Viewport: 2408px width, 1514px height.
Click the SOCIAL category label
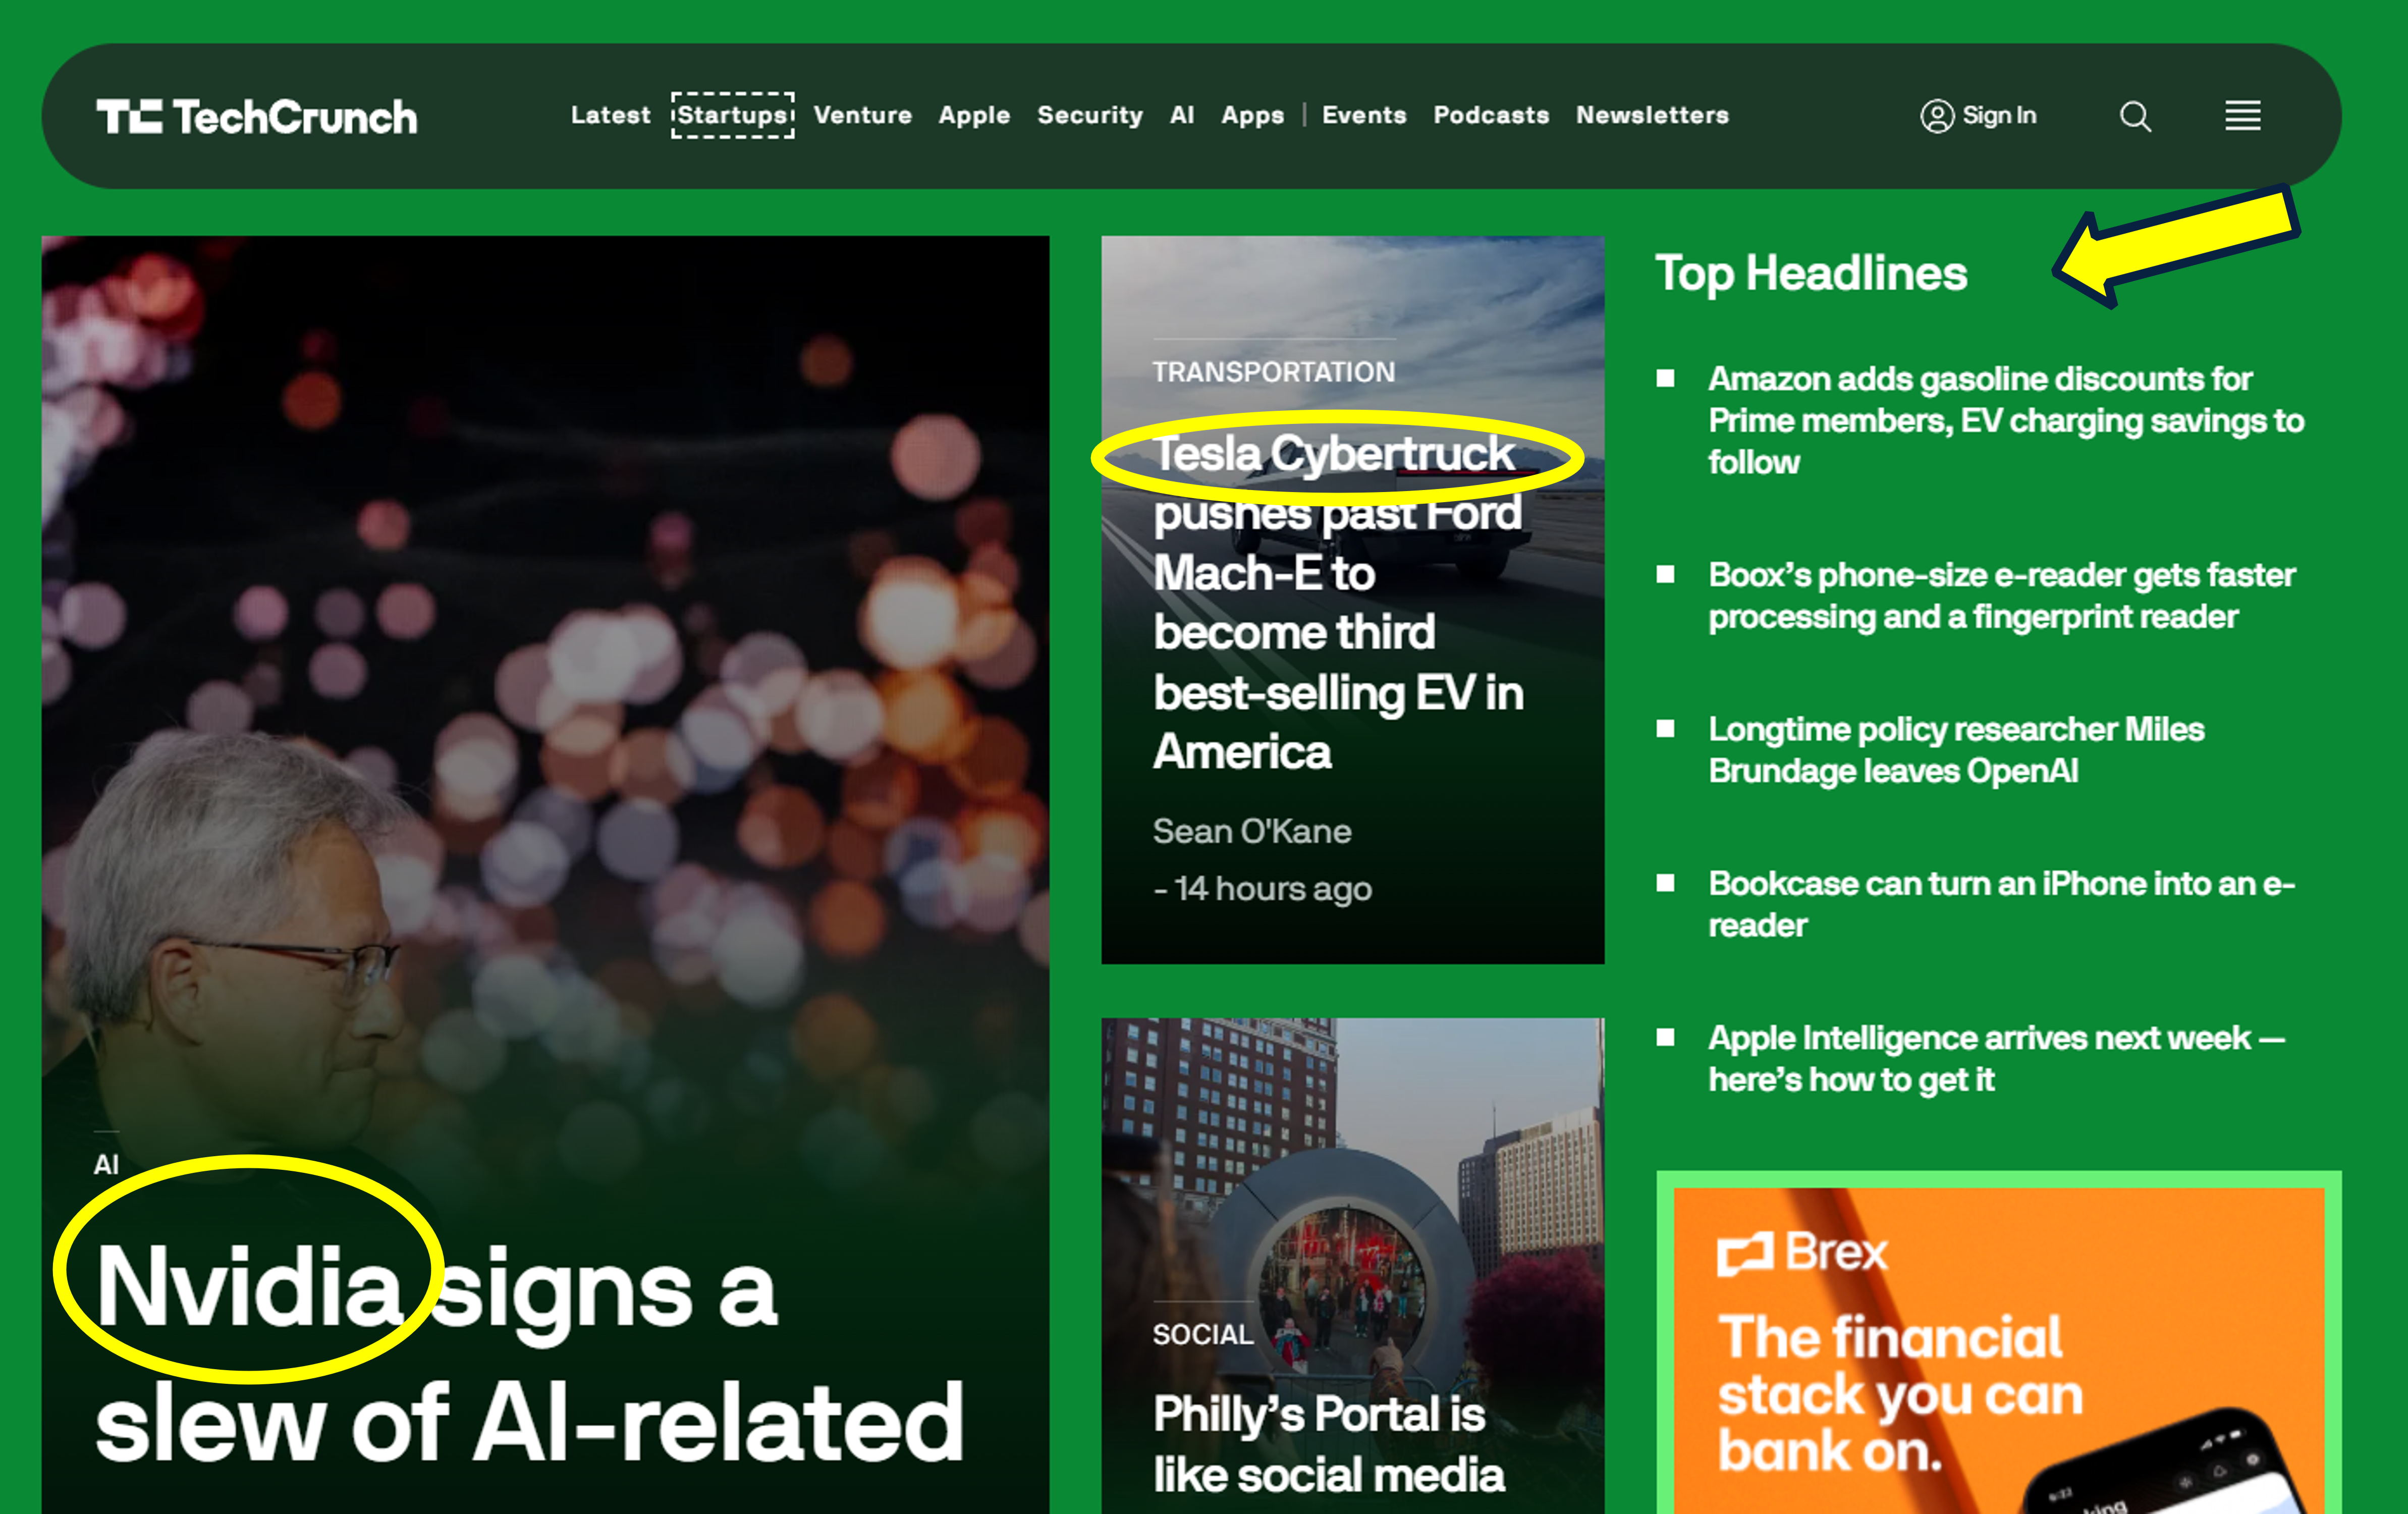(1202, 1334)
